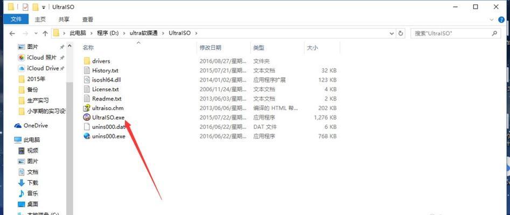This screenshot has height=215, width=510.
Task: Open the 小学期的实习 folder in sidebar
Action: tap(46, 111)
